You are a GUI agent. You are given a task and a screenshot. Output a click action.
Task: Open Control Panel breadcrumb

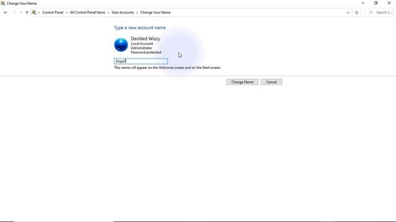53,12
